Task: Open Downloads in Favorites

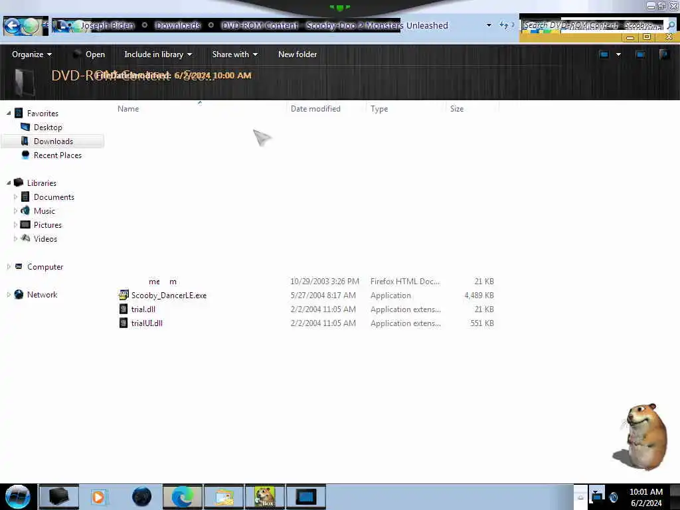Action: (x=53, y=141)
